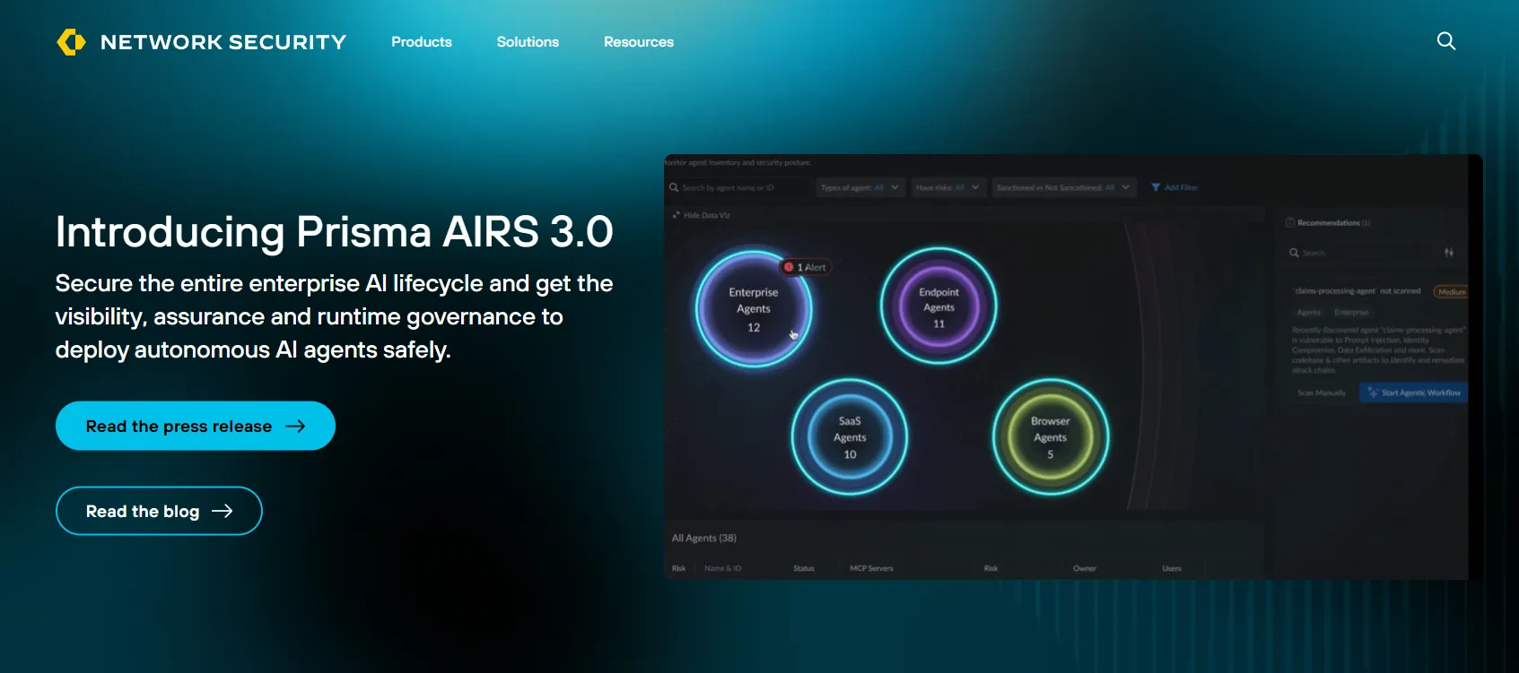Viewport: 1519px width, 673px height.
Task: Click the Medium severity badge
Action: click(1451, 291)
